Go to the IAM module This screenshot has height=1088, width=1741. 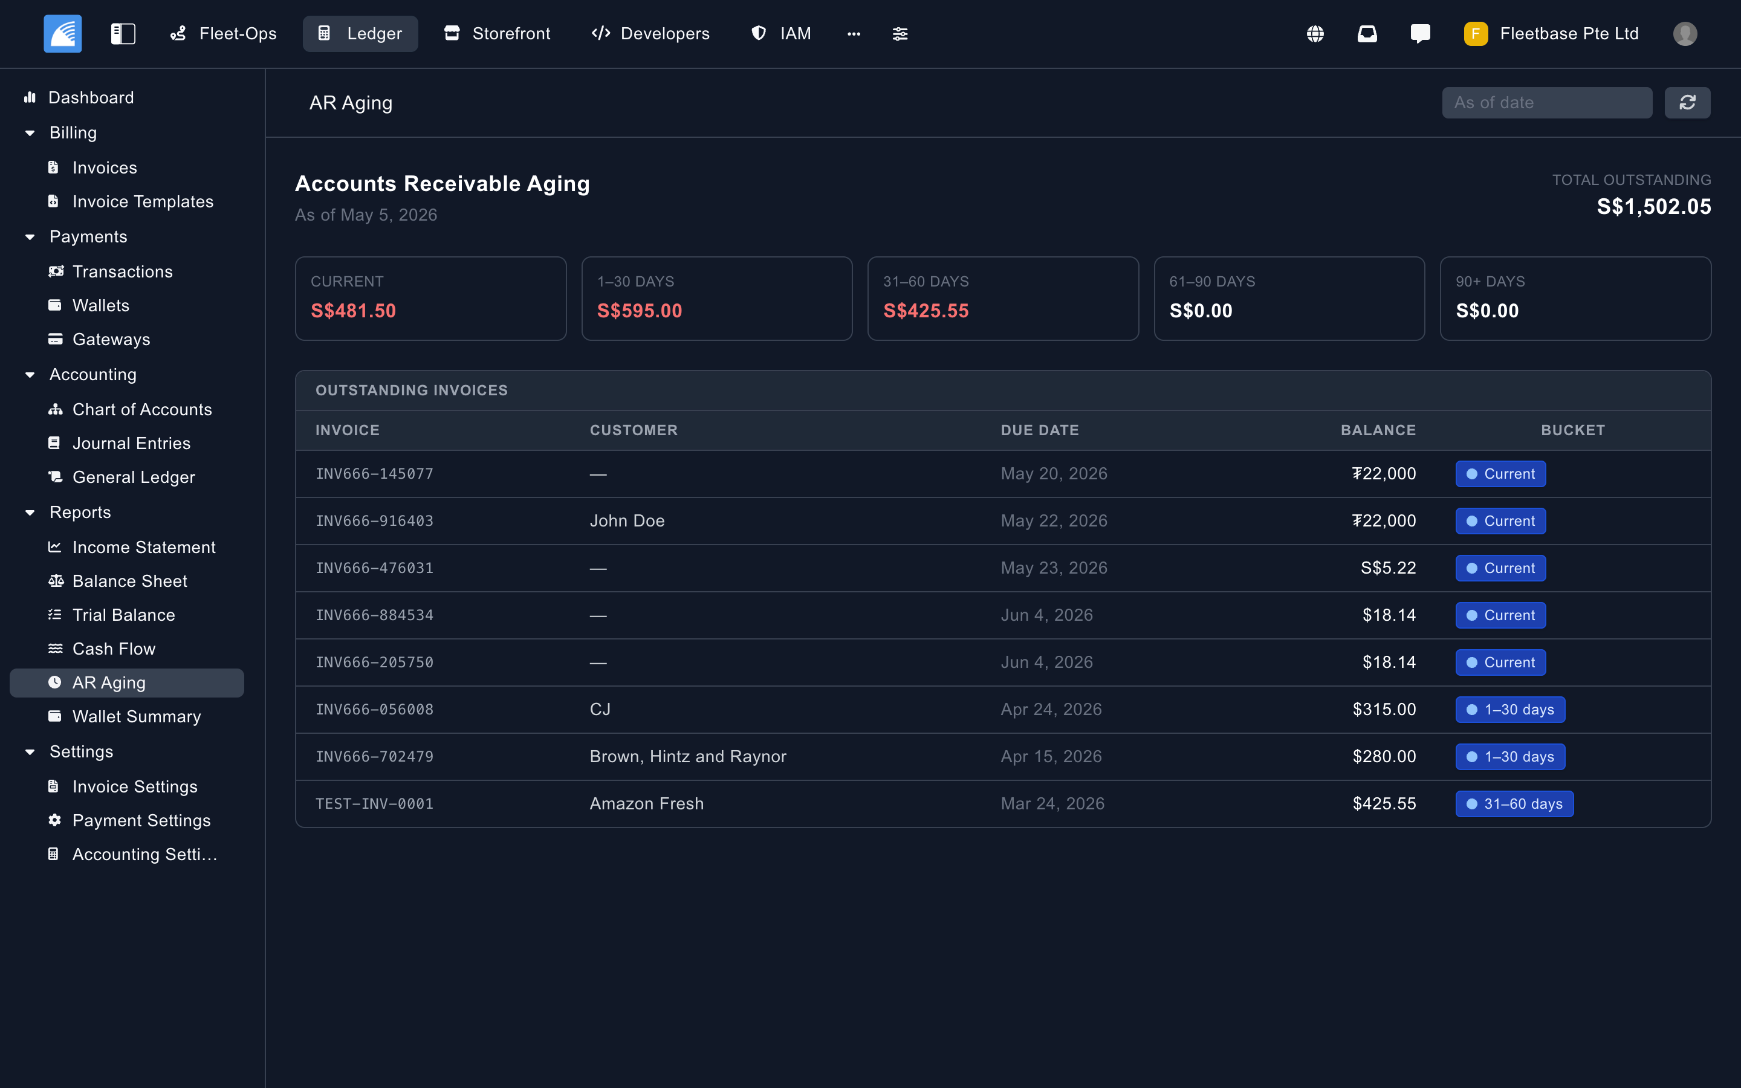781,34
